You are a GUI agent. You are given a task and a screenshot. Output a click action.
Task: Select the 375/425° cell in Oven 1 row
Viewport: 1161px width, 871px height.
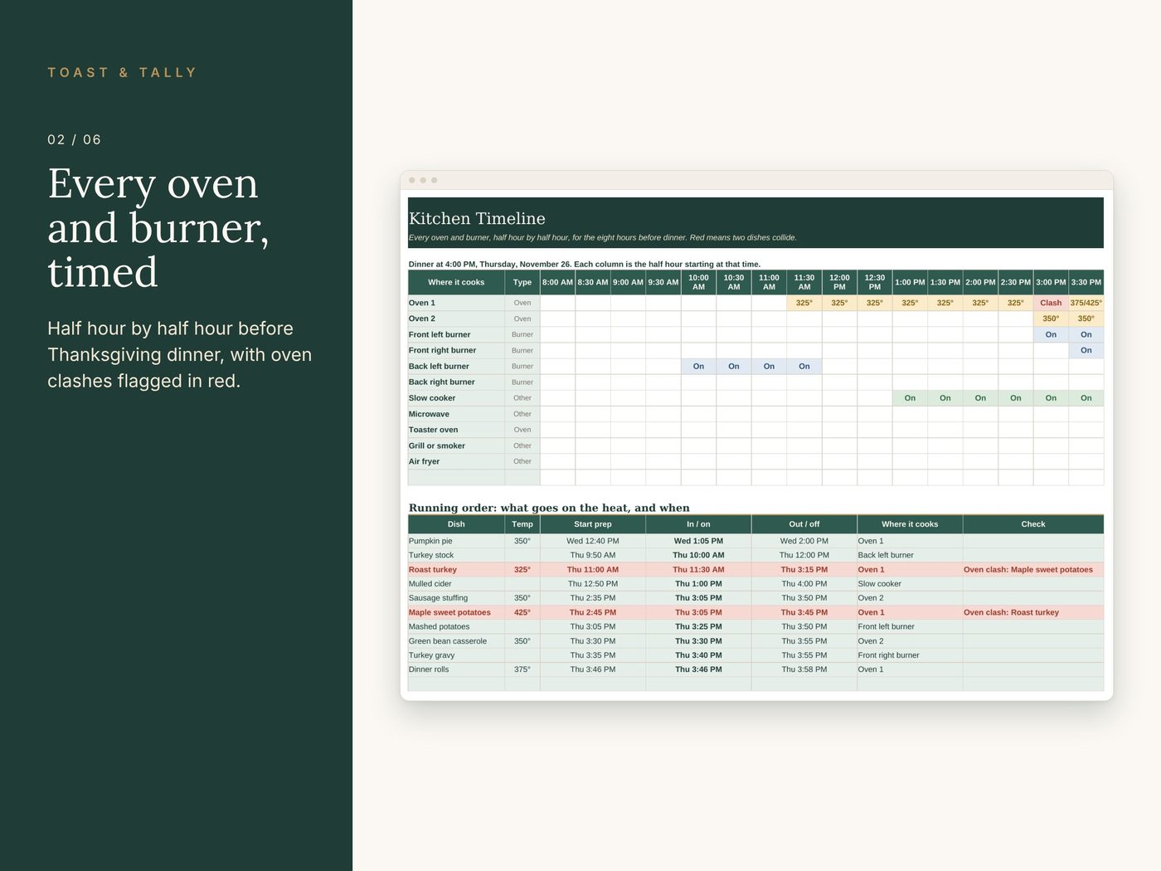(1086, 303)
